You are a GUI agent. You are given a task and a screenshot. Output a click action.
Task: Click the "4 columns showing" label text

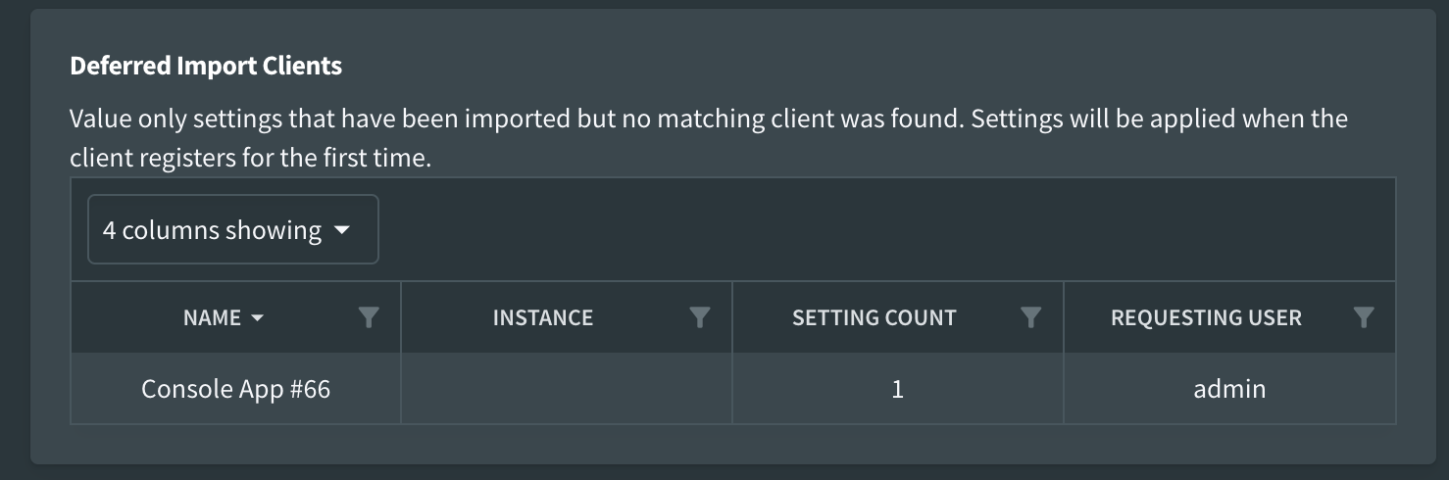click(x=212, y=230)
